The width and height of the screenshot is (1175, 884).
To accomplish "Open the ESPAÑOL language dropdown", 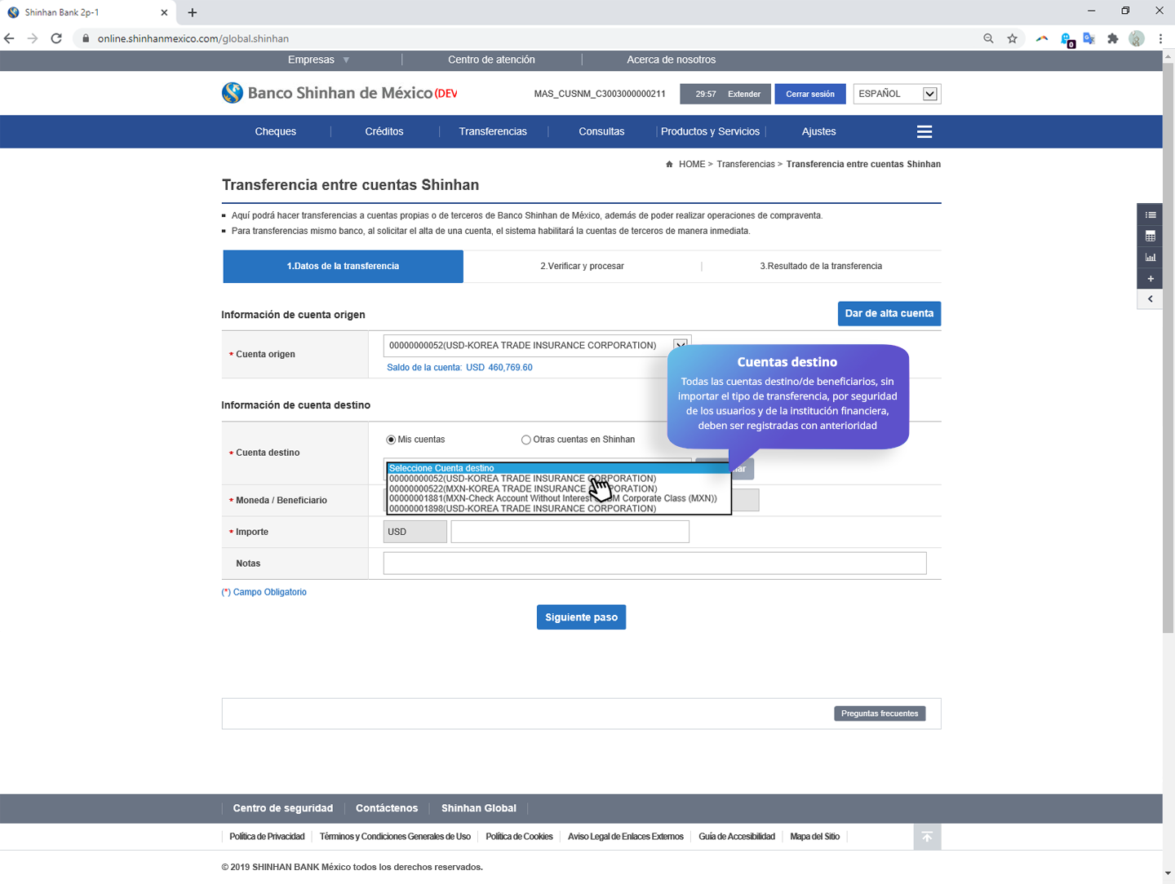I will pyautogui.click(x=897, y=94).
